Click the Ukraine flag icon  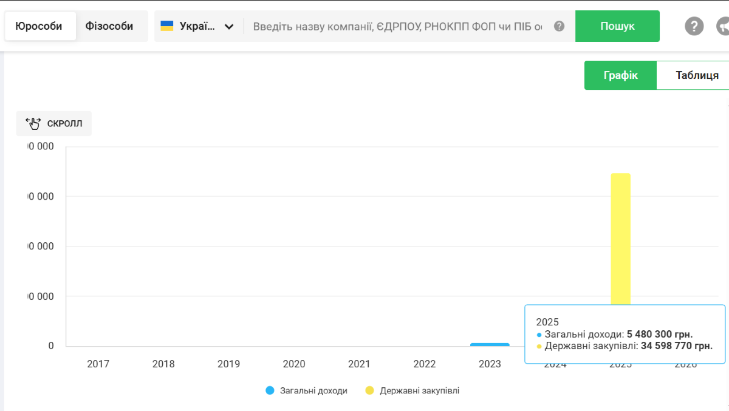[167, 26]
